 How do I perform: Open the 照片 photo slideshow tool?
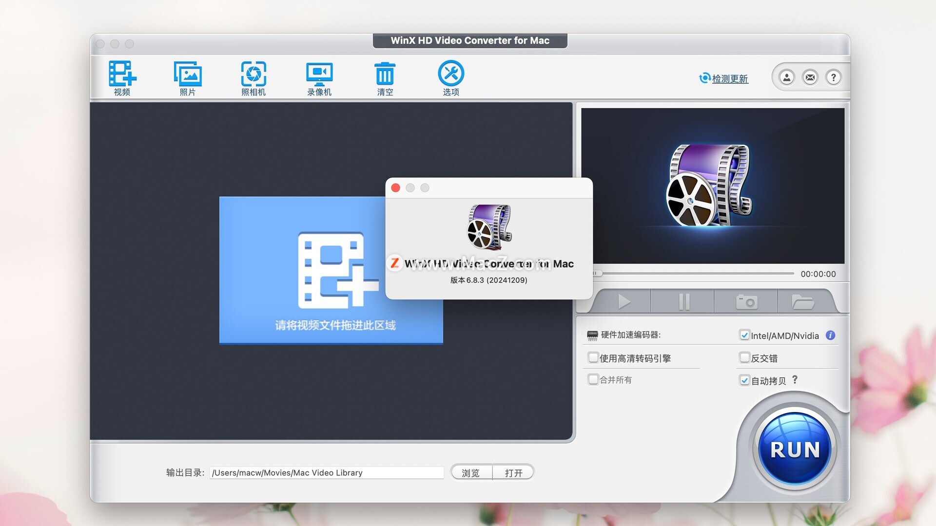188,78
